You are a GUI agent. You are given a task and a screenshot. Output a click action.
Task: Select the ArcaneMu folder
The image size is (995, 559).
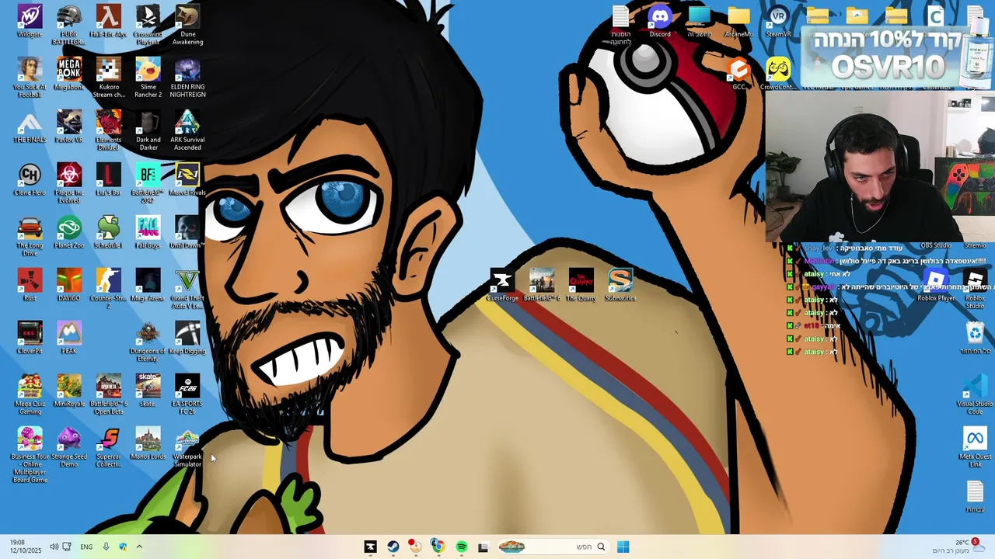tap(739, 21)
